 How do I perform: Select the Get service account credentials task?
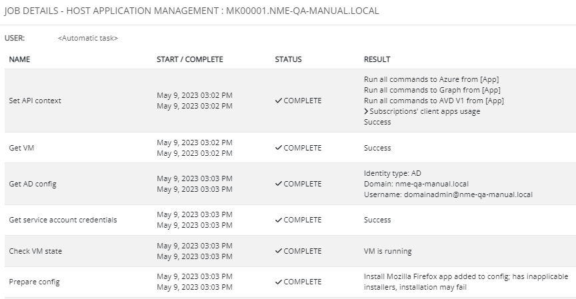63,220
